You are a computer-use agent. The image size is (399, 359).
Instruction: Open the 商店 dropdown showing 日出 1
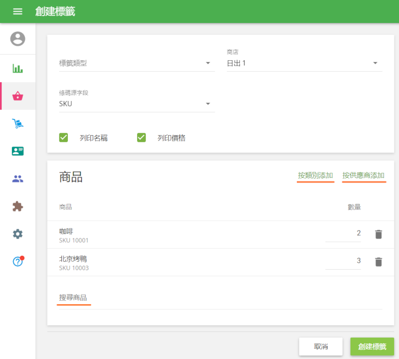304,63
